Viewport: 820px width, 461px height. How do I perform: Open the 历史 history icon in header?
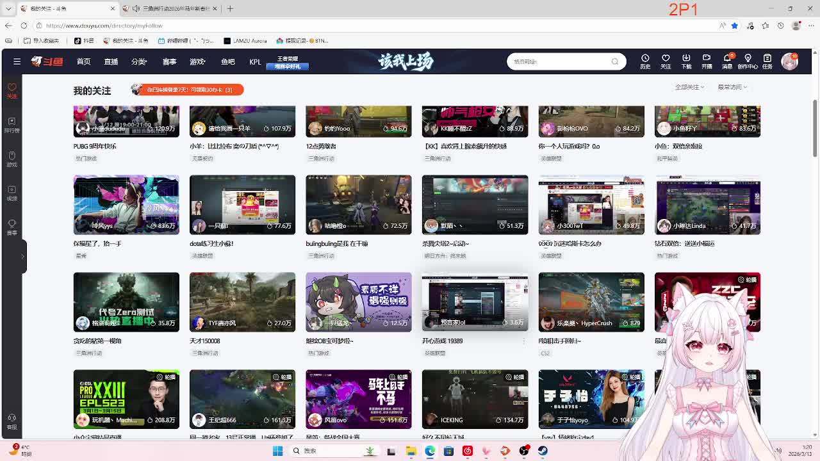pos(645,61)
